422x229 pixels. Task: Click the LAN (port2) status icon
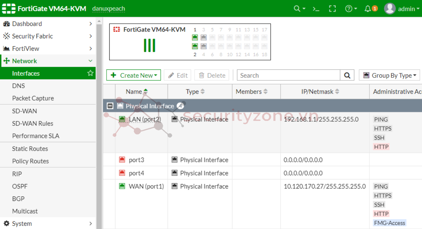pos(122,119)
